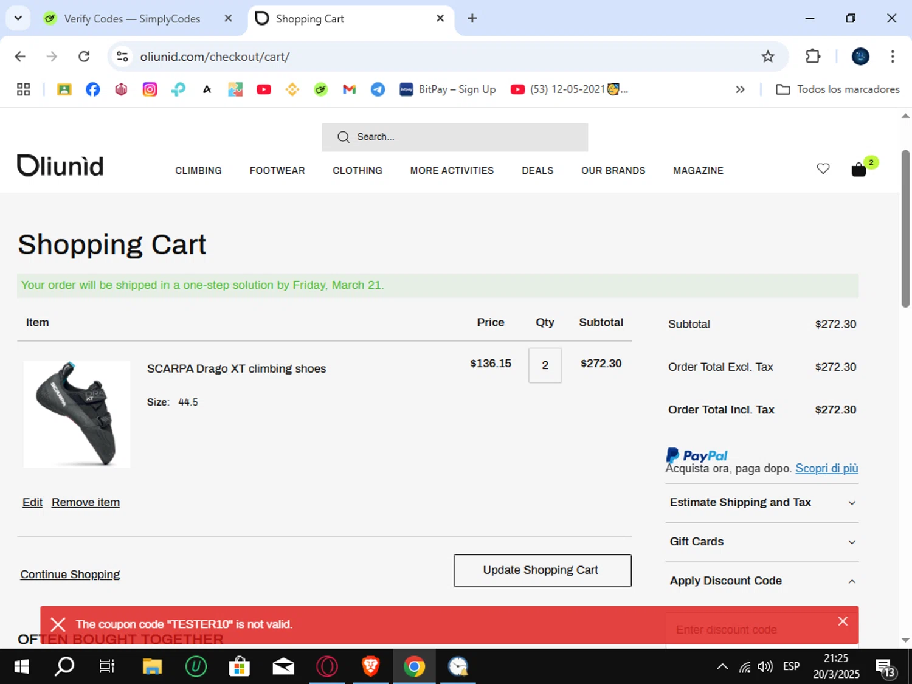The image size is (912, 684).
Task: Expand Estimate Shipping and Tax
Action: (762, 503)
